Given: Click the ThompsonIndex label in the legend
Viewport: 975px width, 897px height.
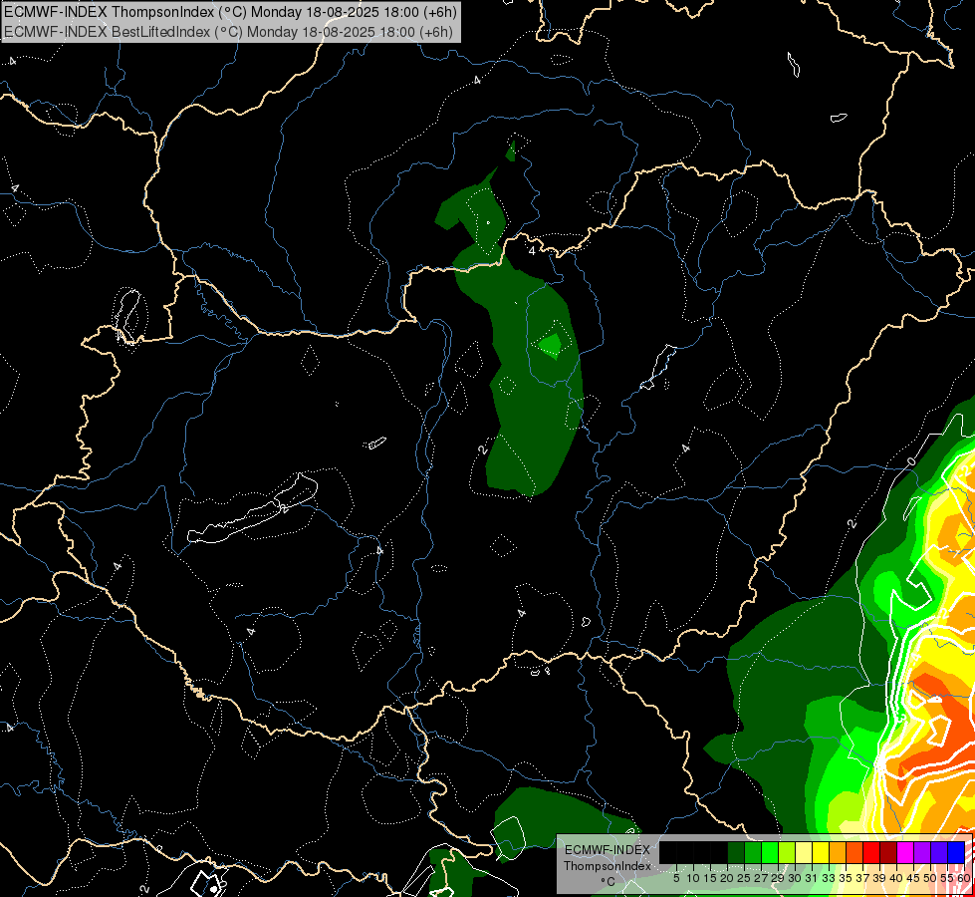Looking at the screenshot, I should tap(607, 866).
